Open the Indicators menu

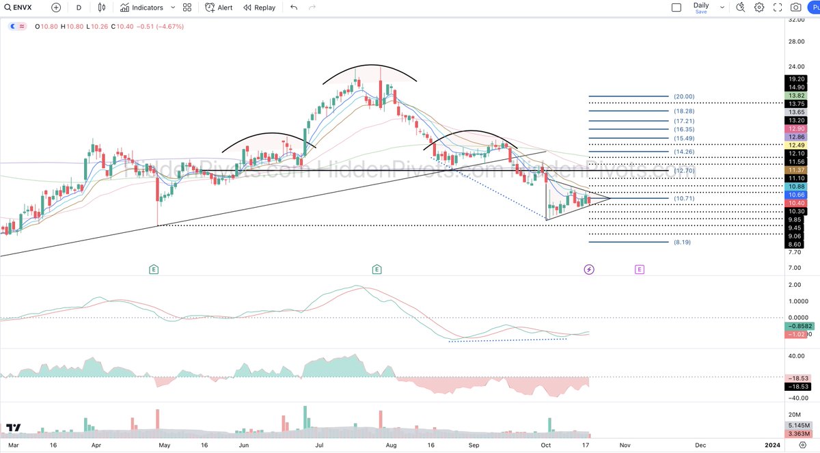(x=141, y=8)
